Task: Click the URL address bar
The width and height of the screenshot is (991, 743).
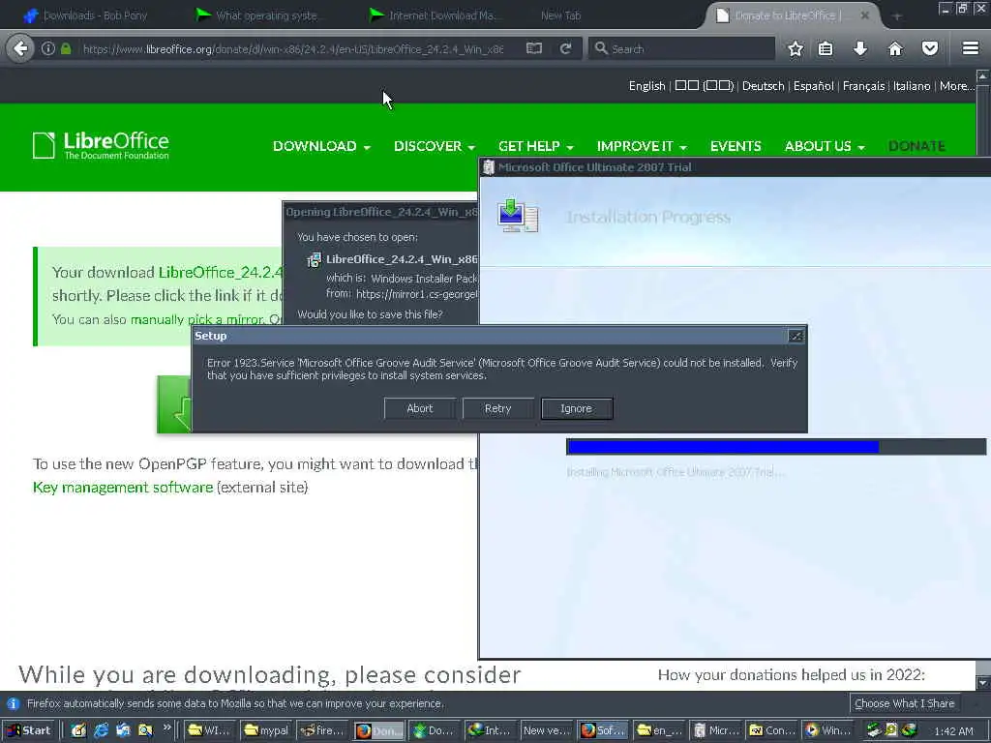Action: coord(293,48)
